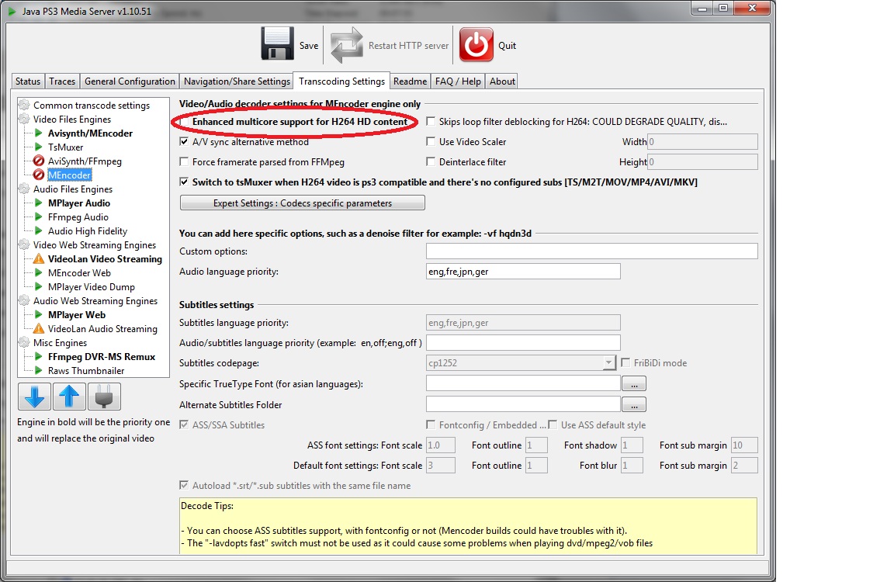Toggle Switch to tsMuxer when H264 checkbox
The height and width of the screenshot is (582, 894).
(x=184, y=182)
